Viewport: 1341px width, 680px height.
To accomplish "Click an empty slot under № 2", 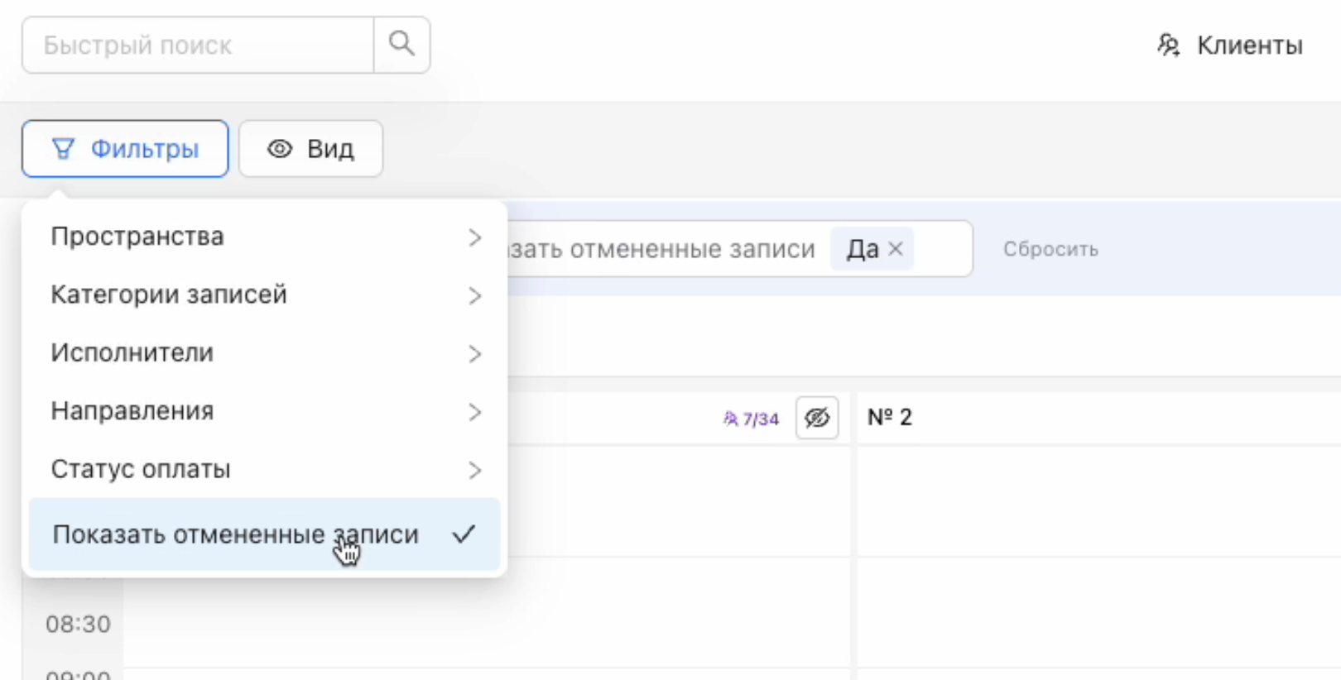I will coord(1093,505).
